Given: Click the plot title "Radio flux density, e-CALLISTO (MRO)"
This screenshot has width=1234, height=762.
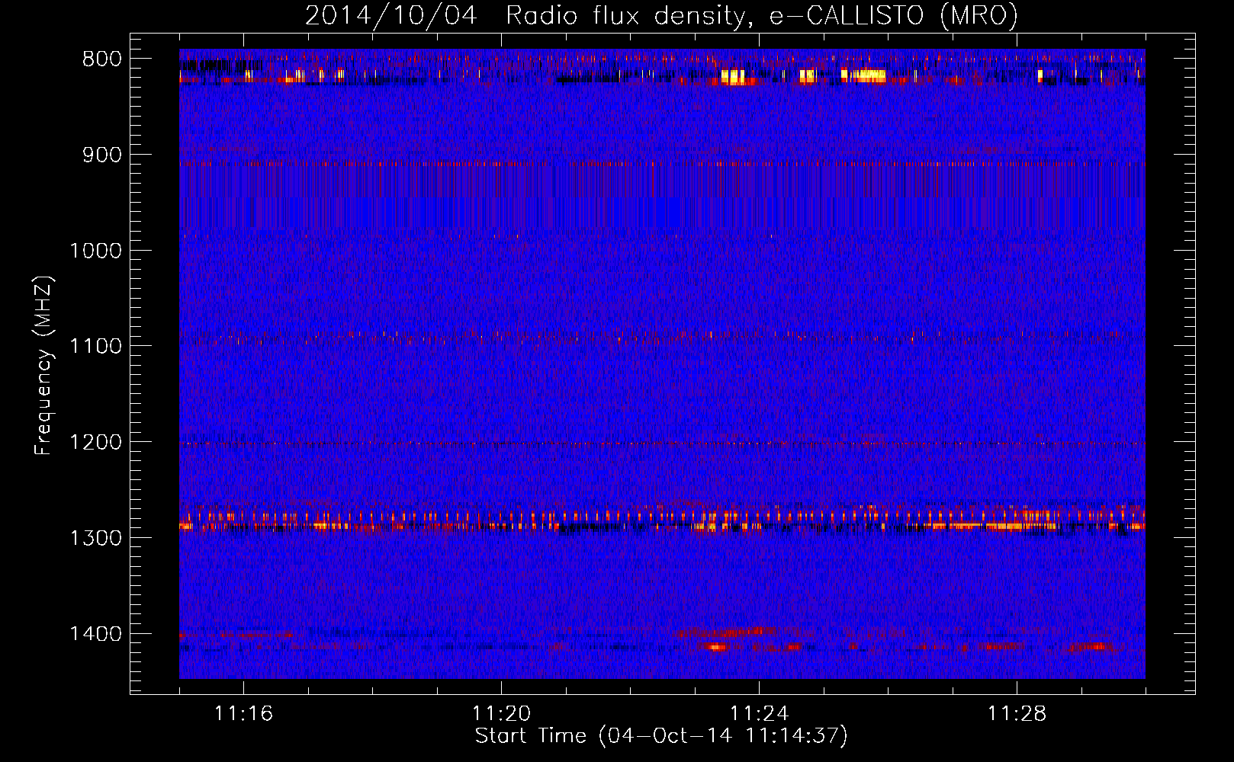Looking at the screenshot, I should 762,16.
